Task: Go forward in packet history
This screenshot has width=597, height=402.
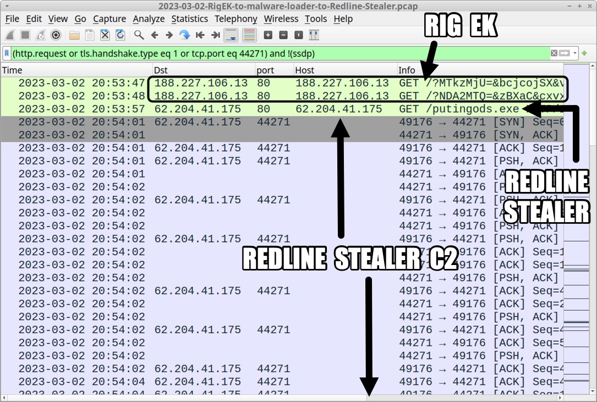Action: (169, 35)
